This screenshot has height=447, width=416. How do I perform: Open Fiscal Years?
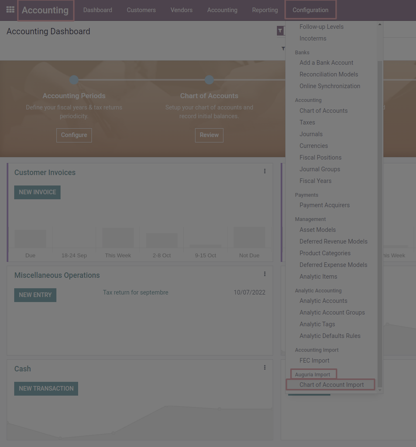point(315,181)
